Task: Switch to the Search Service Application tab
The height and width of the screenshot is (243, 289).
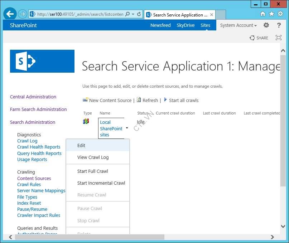Action: (x=178, y=15)
